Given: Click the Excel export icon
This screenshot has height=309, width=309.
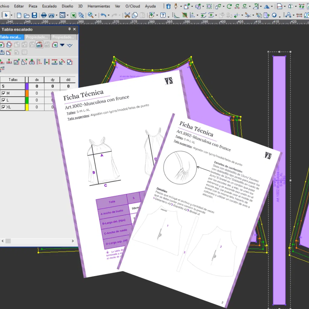Looking at the screenshot, I should 73,15.
